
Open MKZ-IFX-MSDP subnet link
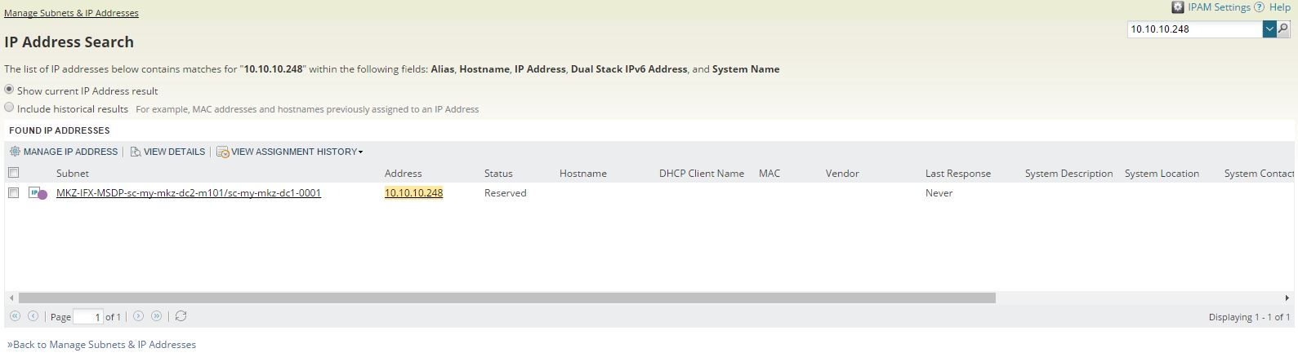pos(189,193)
